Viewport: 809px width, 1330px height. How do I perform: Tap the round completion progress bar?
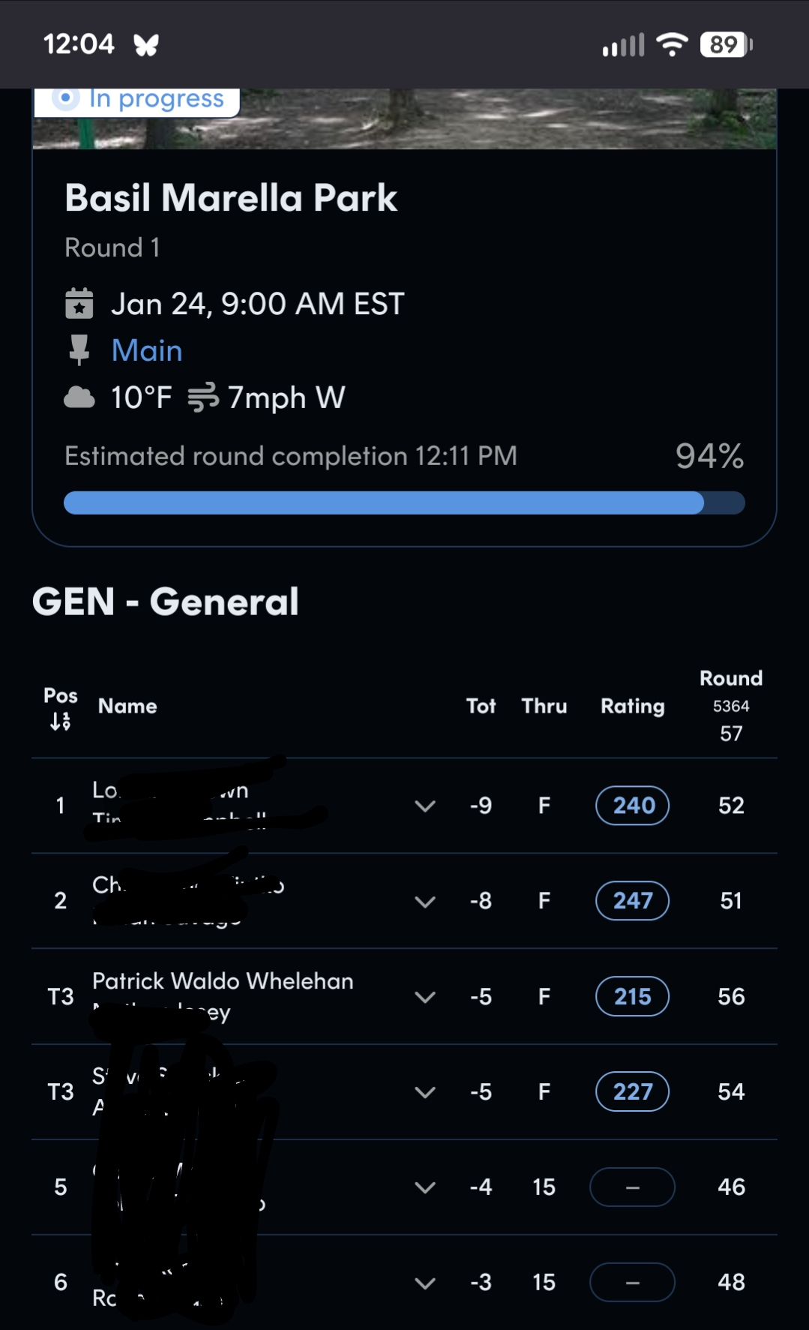click(404, 503)
